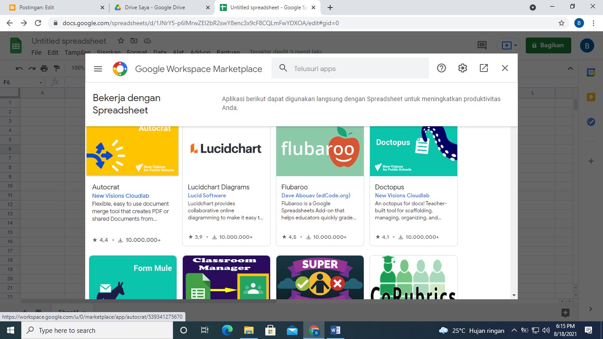Open the Data menu in Google Sheets
Image resolution: width=603 pixels, height=339 pixels.
tap(160, 52)
